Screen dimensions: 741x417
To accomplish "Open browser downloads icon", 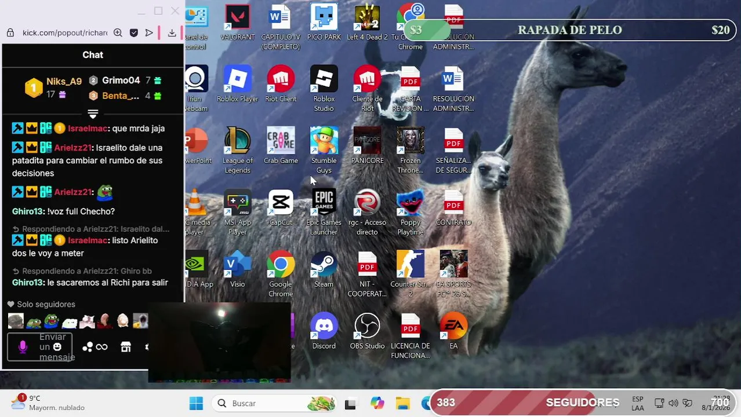I will pos(172,33).
